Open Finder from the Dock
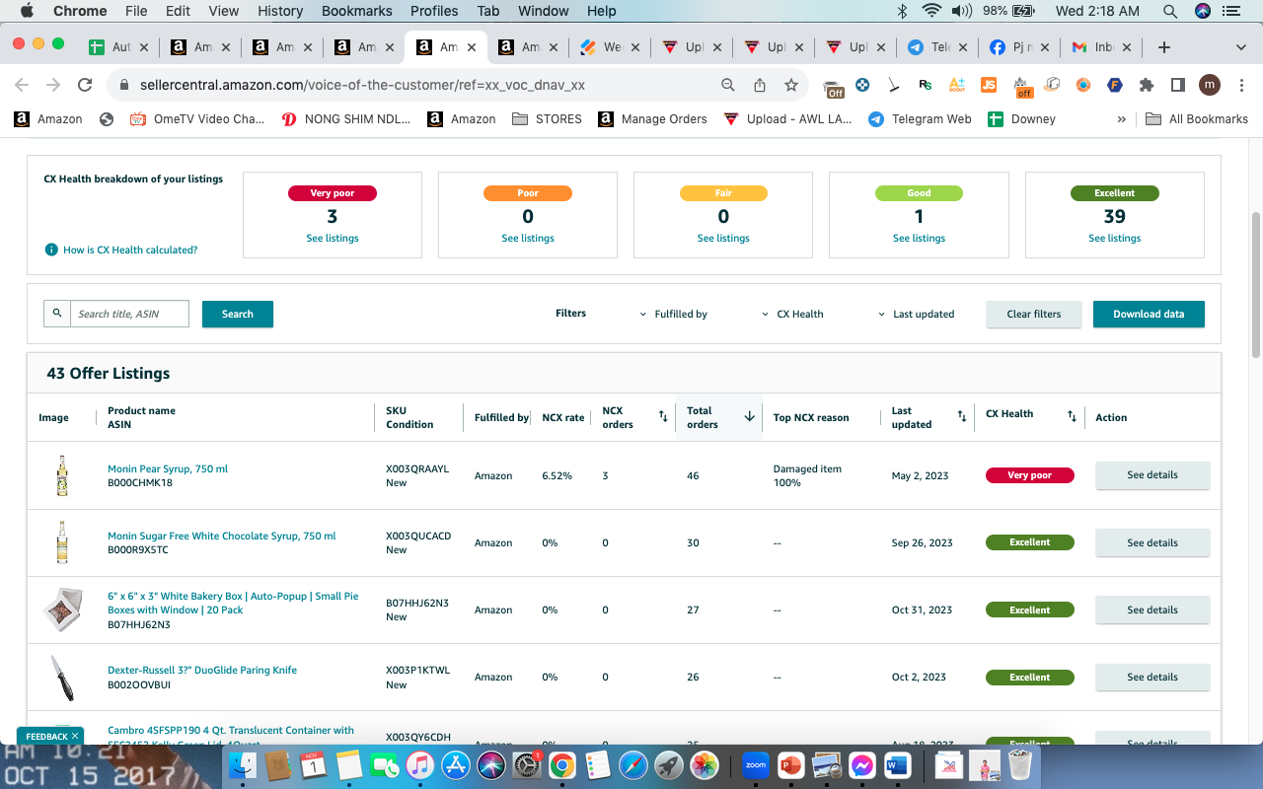This screenshot has width=1263, height=789. [243, 764]
